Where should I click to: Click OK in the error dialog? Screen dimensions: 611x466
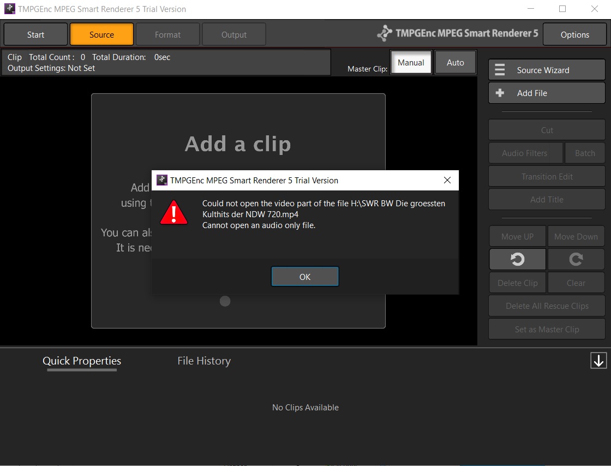tap(305, 277)
